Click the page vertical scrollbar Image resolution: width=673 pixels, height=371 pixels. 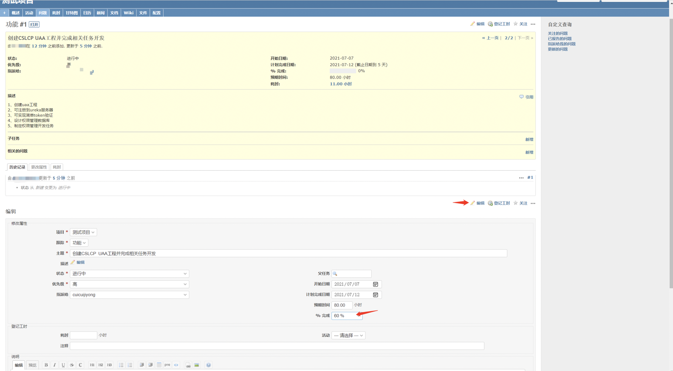tap(671, 153)
